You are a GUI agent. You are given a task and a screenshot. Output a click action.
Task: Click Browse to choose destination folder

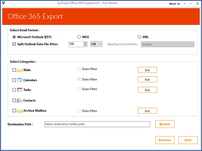coord(165,124)
